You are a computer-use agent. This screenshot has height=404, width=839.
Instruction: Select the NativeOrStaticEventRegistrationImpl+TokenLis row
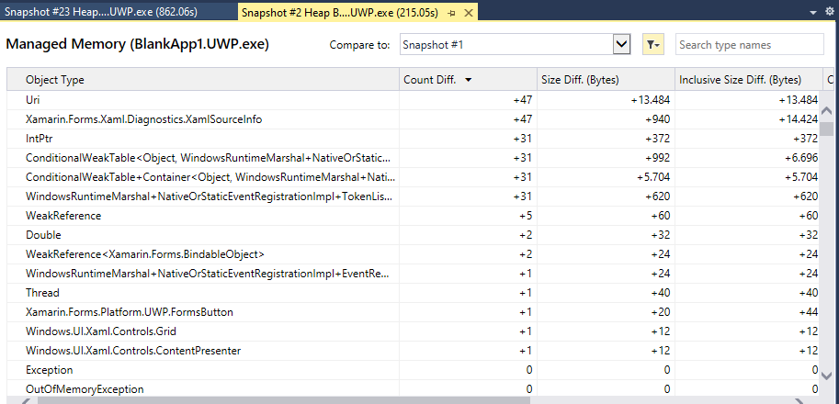pos(412,196)
